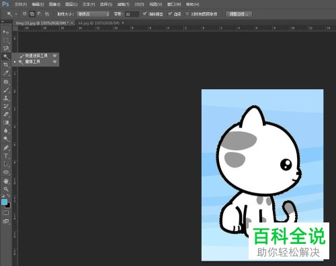The image size is (336, 266).
Task: Click the Tolerance value field showing 32
Action: point(132,14)
